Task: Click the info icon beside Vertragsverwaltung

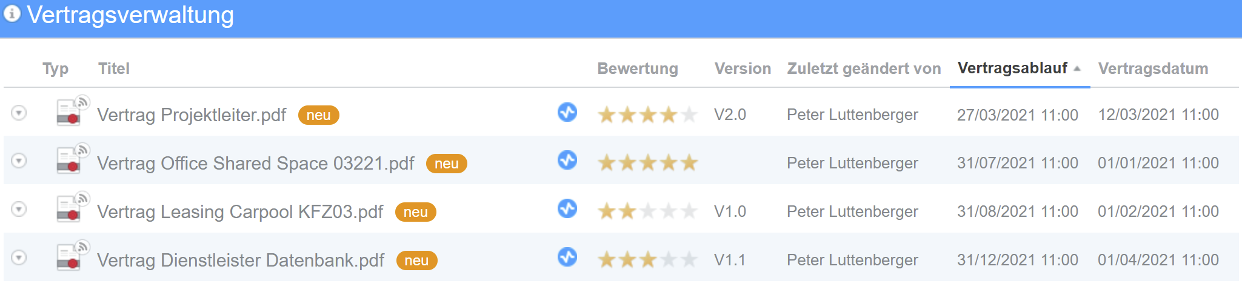Action: pos(12,14)
